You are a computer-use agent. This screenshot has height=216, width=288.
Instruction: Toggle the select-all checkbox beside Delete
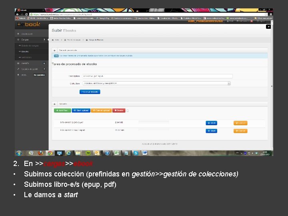tap(128, 111)
